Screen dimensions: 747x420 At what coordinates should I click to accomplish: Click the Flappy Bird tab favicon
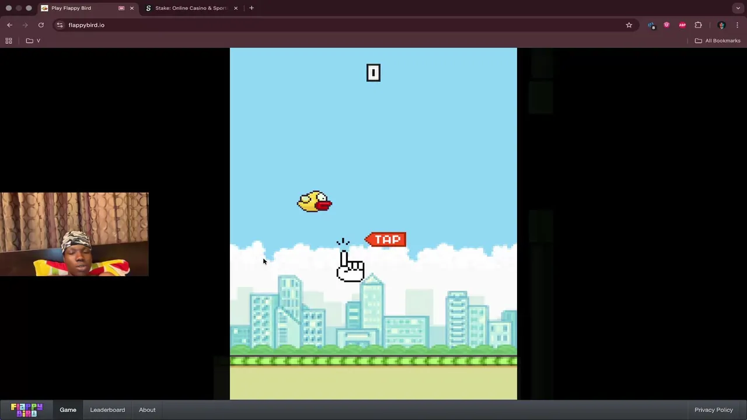44,8
